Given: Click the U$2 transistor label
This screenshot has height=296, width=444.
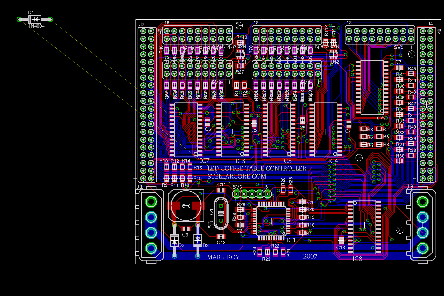Looking at the screenshot, I should (335, 62).
